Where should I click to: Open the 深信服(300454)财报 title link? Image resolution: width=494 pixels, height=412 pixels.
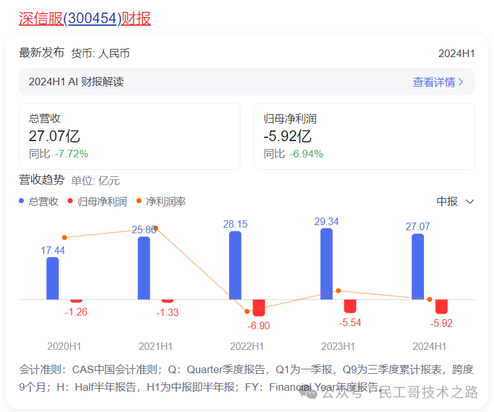click(x=85, y=18)
